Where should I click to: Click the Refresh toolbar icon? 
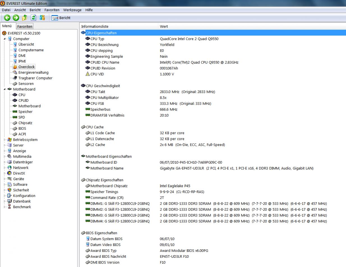[x=34, y=18]
